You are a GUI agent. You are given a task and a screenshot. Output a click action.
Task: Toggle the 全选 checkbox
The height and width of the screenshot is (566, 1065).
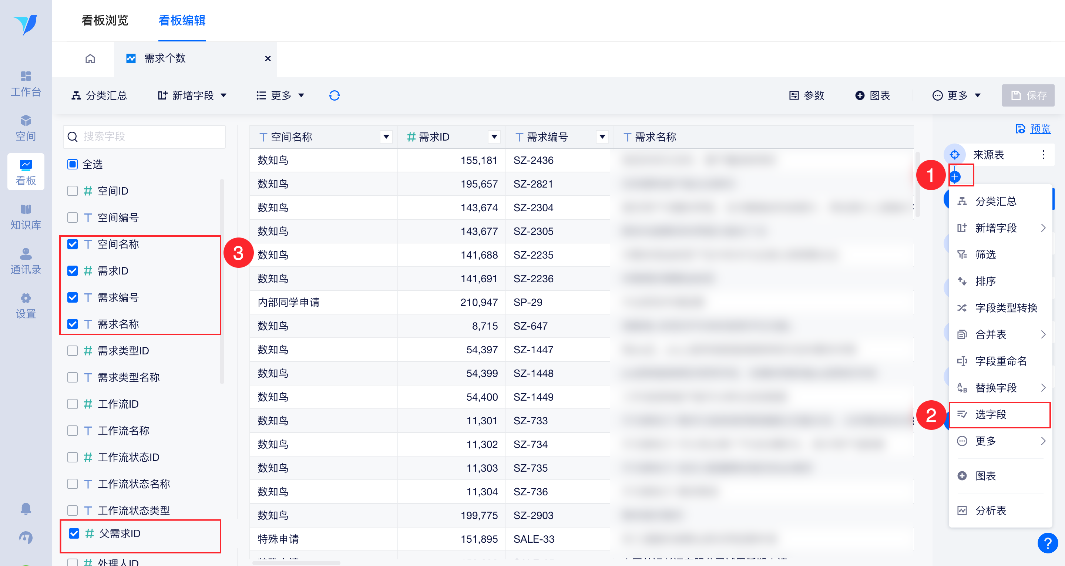point(73,164)
